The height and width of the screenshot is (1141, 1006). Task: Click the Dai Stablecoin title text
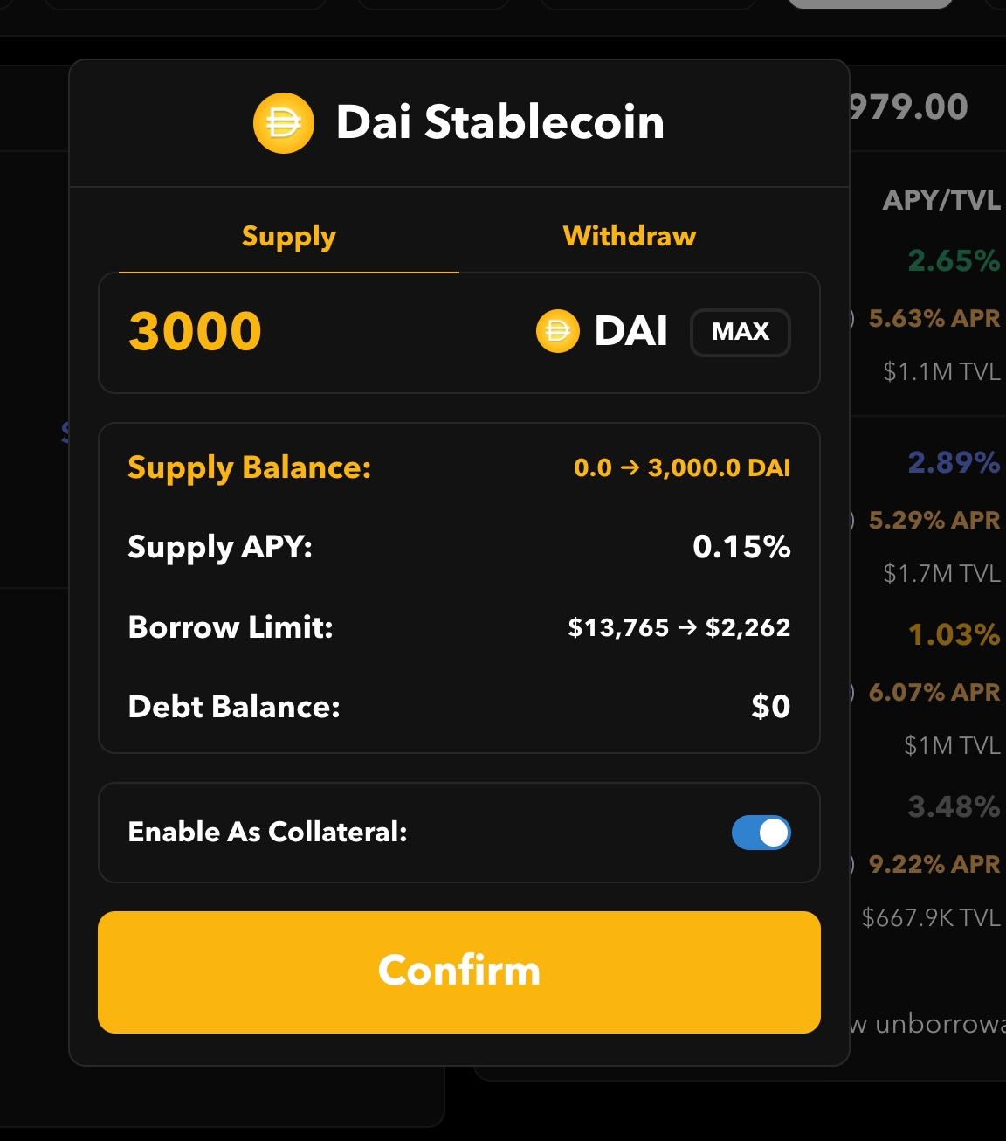(x=500, y=122)
